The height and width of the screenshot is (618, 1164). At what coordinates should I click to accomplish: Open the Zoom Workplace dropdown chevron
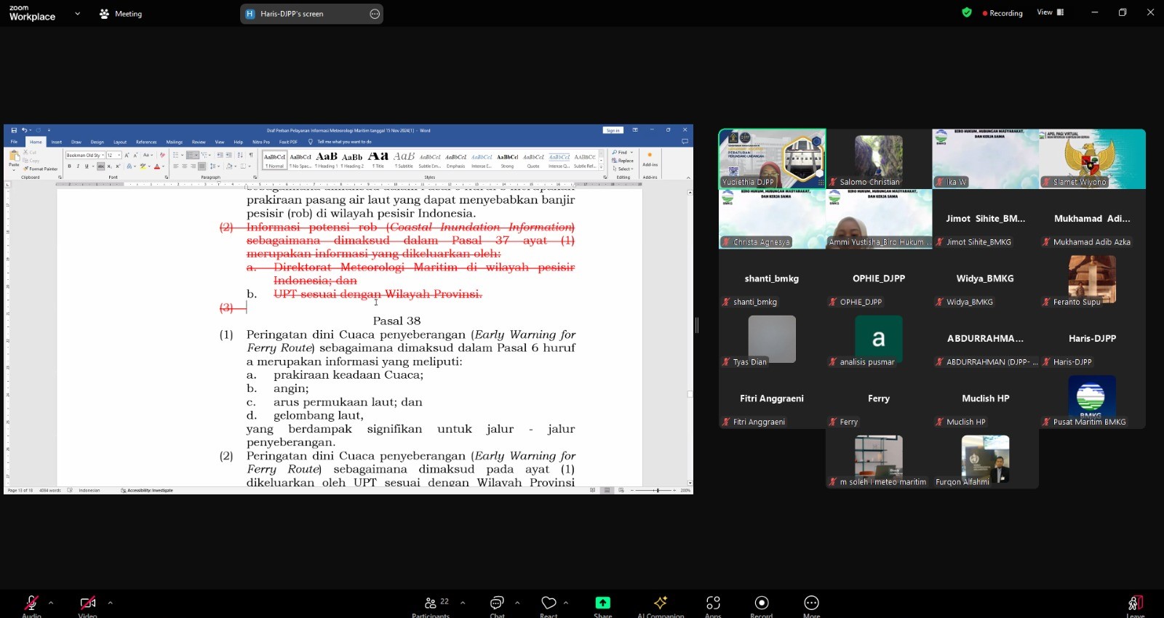pos(78,13)
